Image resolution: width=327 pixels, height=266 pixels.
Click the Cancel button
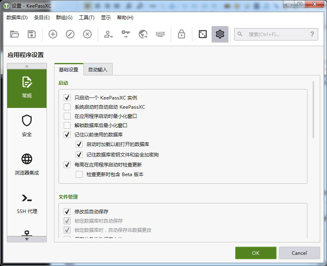click(x=299, y=253)
